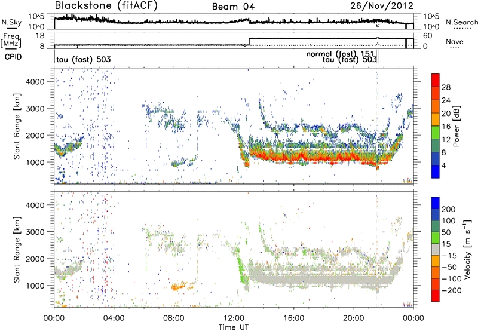Click the "24" tick on Power colorbar
The height and width of the screenshot is (331, 478).
click(446, 100)
